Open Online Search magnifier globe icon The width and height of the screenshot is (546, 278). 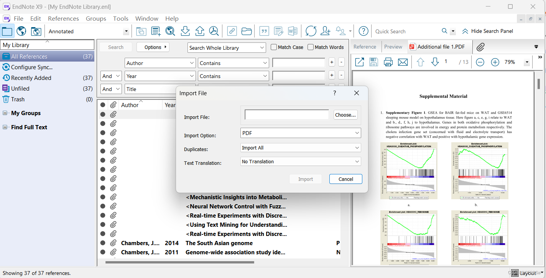[x=170, y=31]
